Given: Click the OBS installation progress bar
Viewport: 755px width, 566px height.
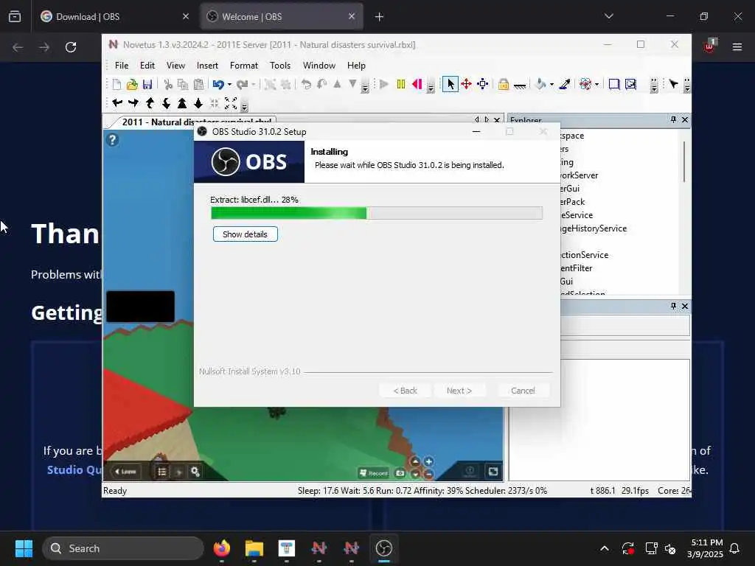Looking at the screenshot, I should pyautogui.click(x=377, y=213).
